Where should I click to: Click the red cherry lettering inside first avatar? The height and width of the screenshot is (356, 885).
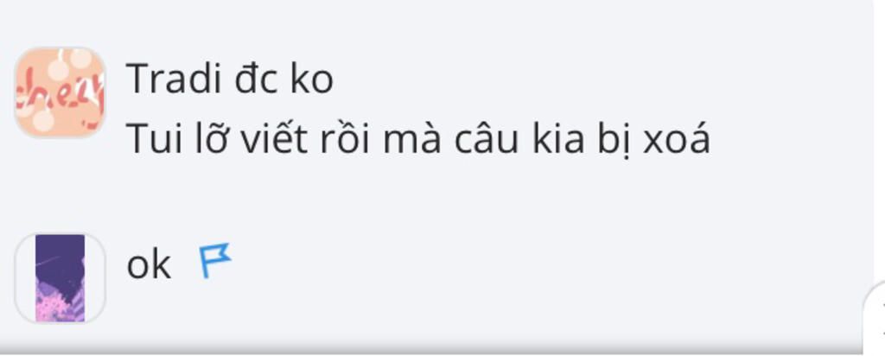click(60, 96)
